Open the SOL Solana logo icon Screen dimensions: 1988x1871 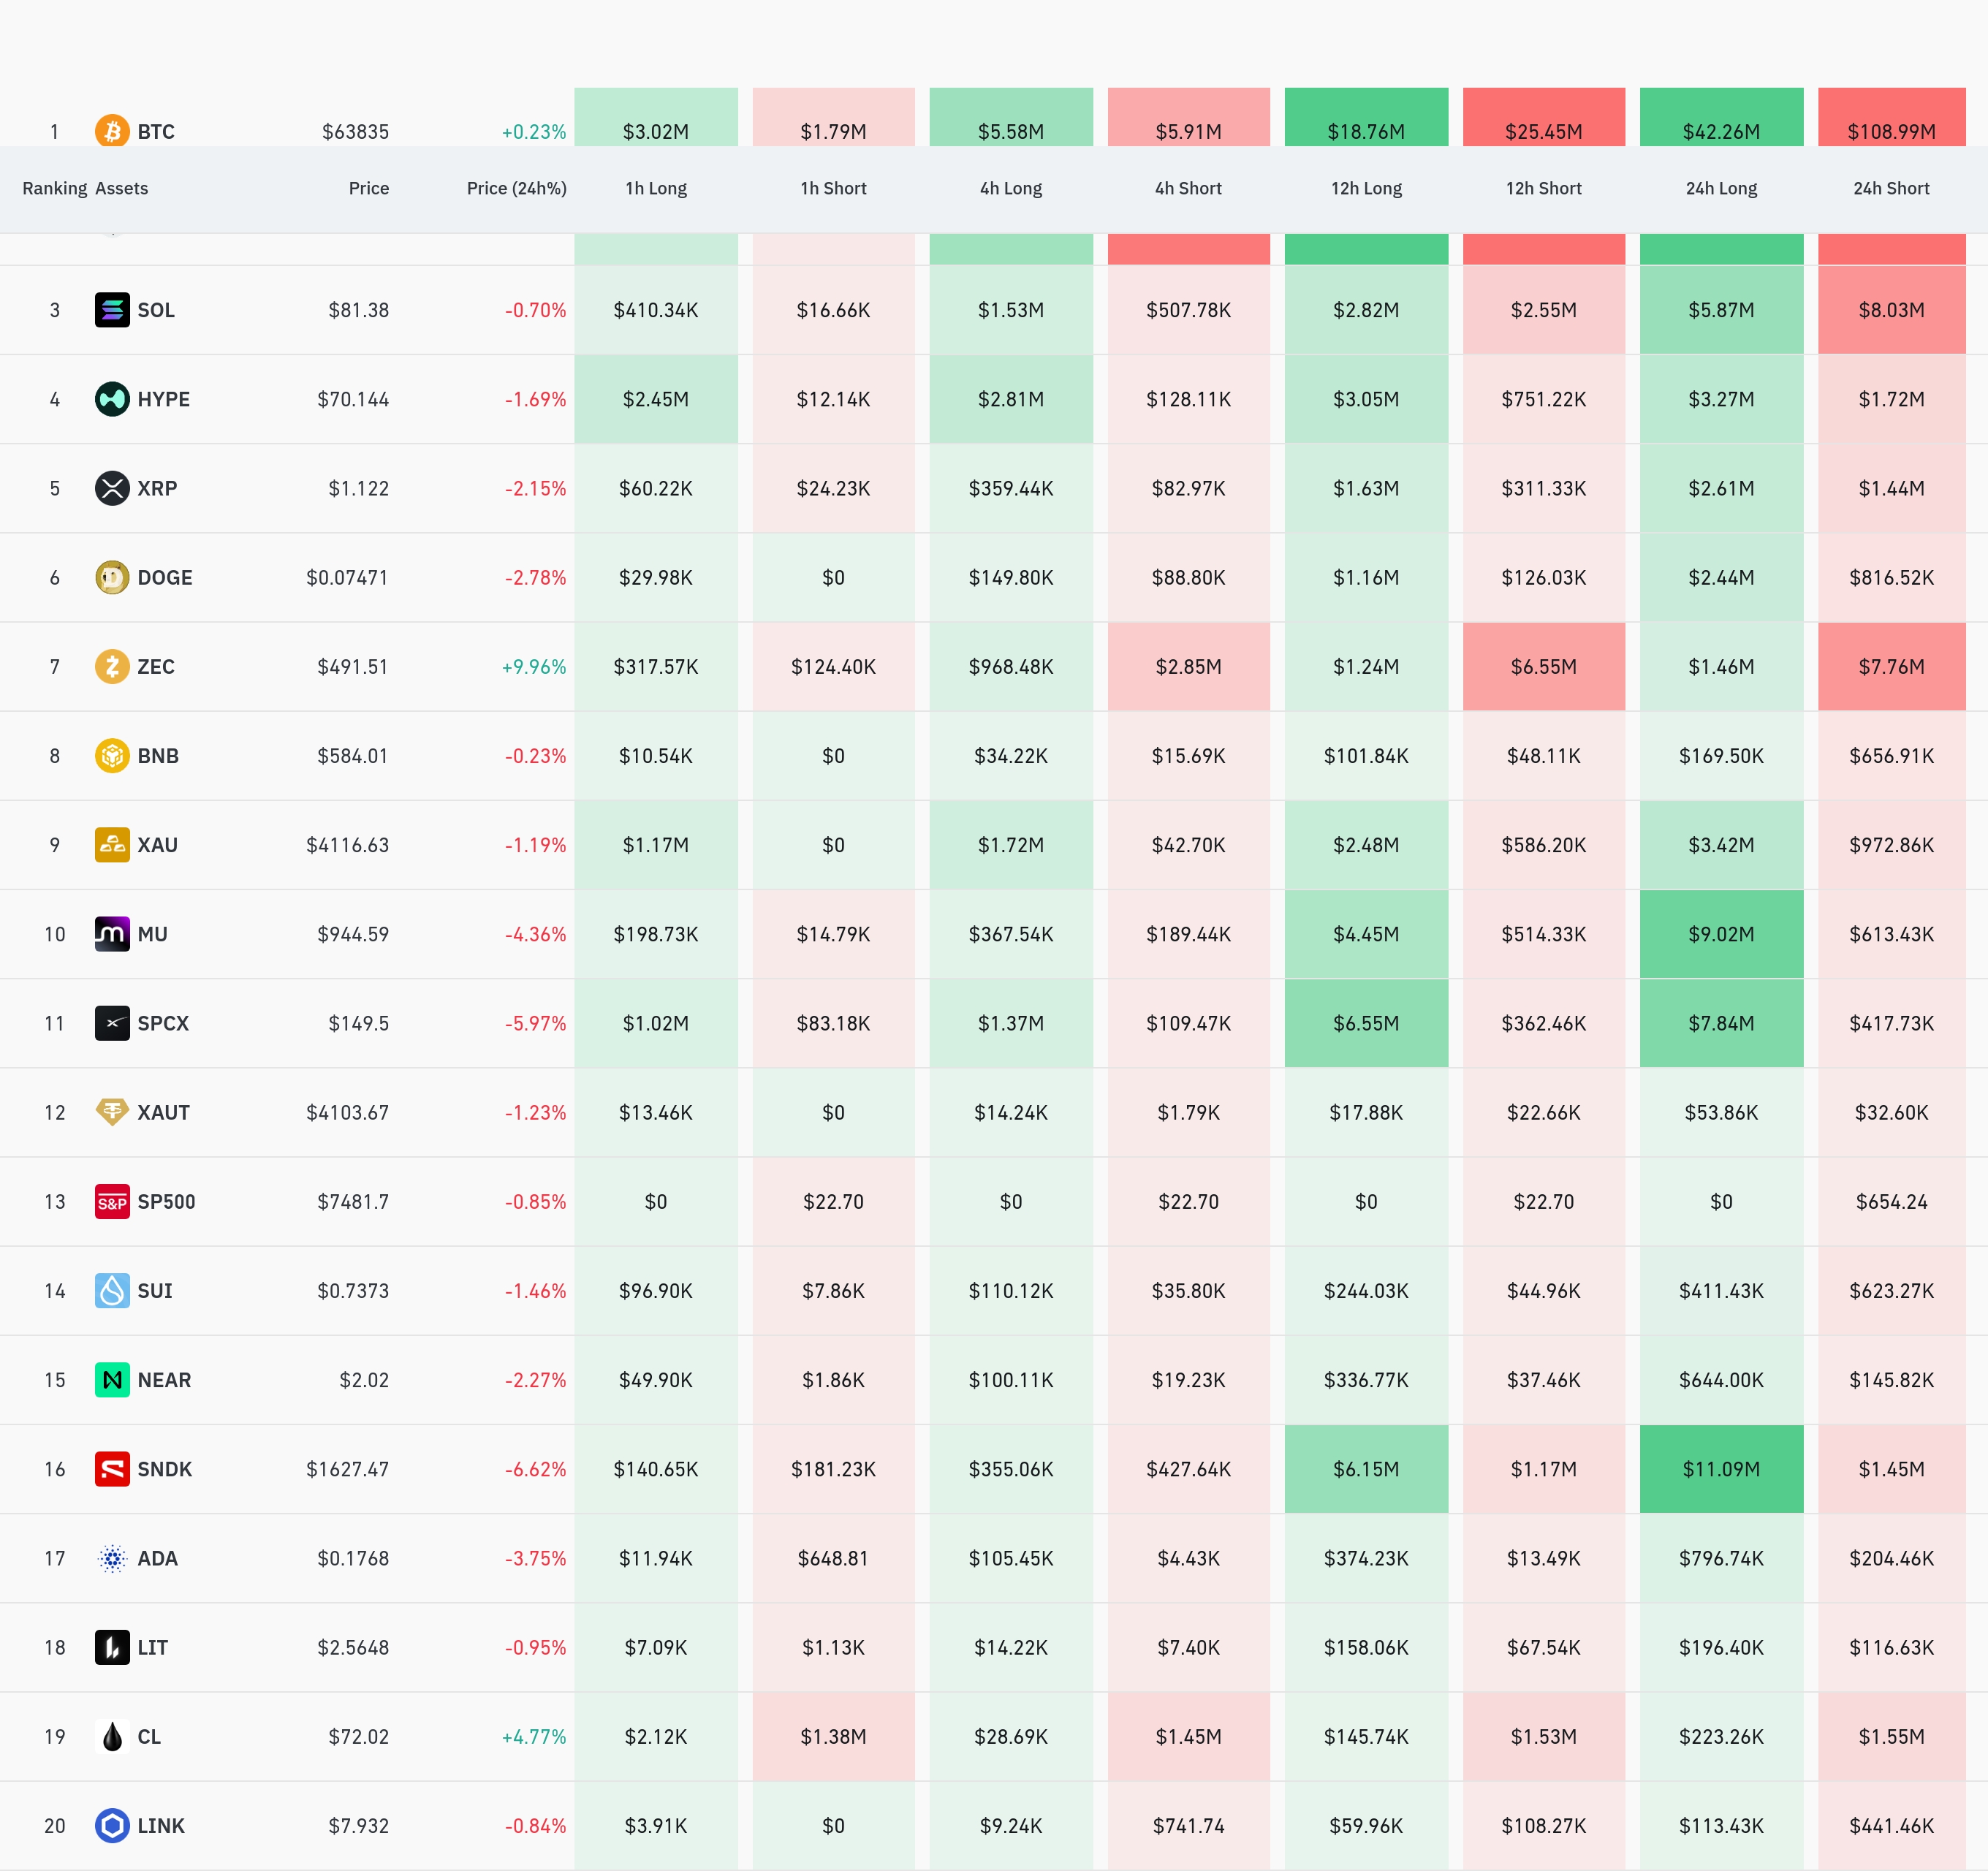112,310
